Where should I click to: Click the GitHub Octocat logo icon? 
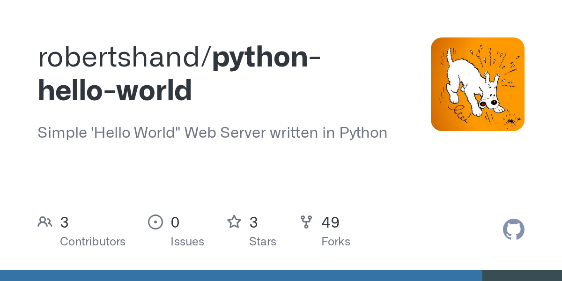[513, 229]
